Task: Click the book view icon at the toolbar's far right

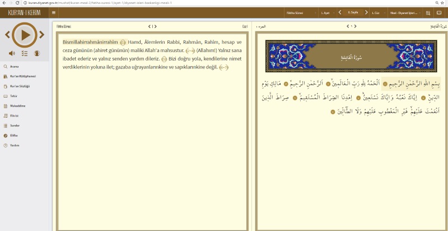Action: click(x=440, y=12)
